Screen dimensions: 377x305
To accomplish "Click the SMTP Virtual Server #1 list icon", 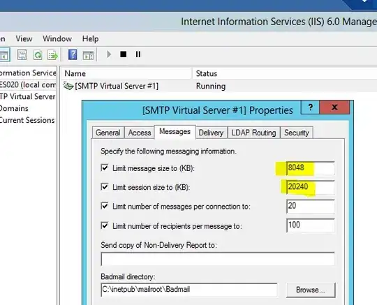I will [x=68, y=86].
